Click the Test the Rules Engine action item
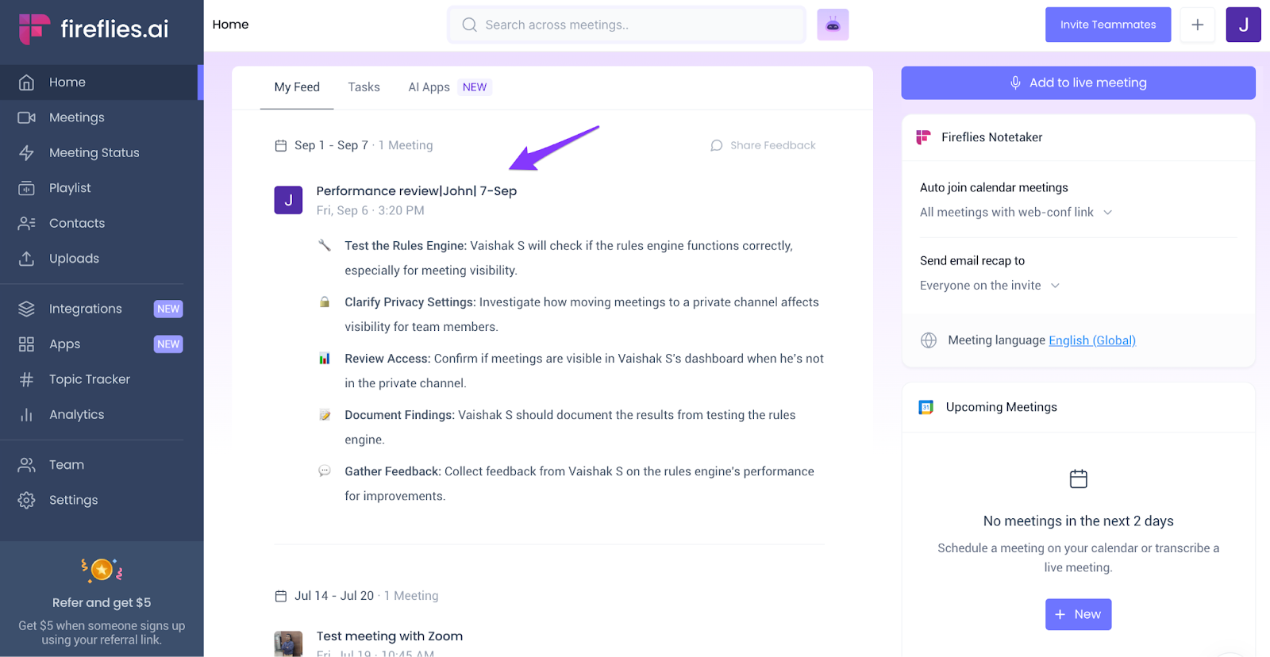 point(568,258)
